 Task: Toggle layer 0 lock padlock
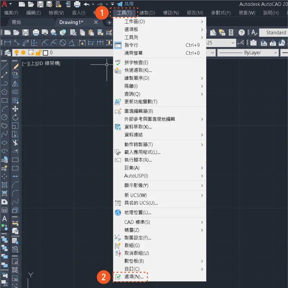click(x=39, y=53)
